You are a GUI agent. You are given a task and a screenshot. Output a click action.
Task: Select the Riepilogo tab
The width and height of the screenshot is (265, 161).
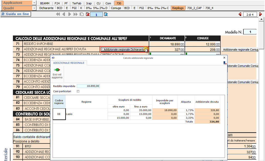pos(178,8)
